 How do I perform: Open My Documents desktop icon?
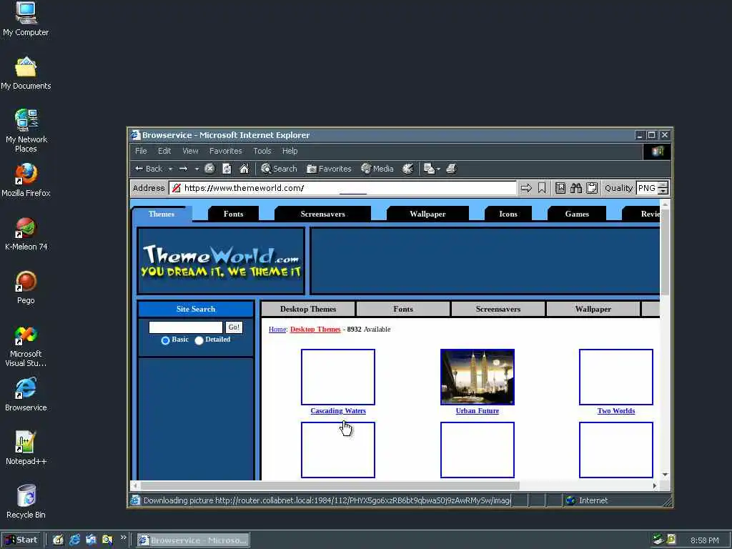point(26,74)
